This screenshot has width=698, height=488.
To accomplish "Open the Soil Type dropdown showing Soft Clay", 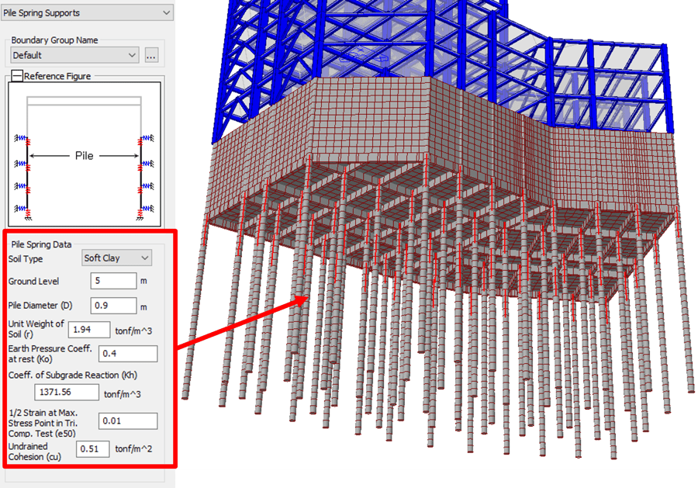I will 117,258.
